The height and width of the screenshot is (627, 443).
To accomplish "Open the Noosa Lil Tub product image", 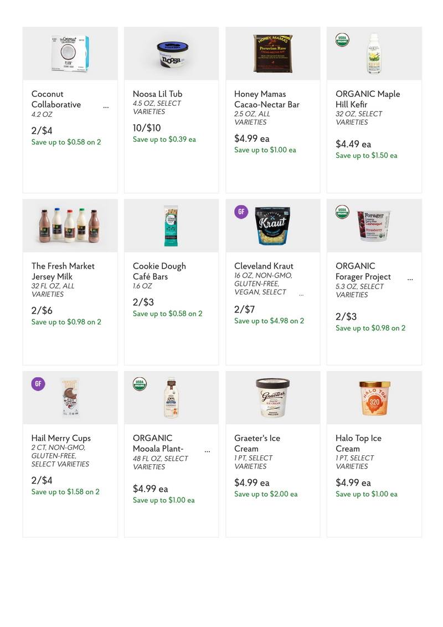I will pos(172,54).
